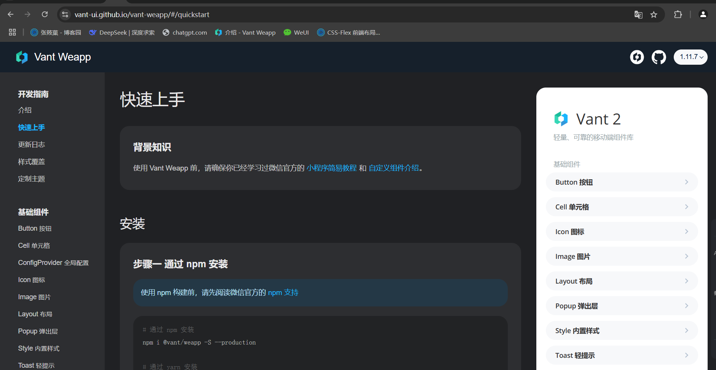Click the Vant Weapp logo in header
Viewport: 716px width, 370px height.
[53, 57]
